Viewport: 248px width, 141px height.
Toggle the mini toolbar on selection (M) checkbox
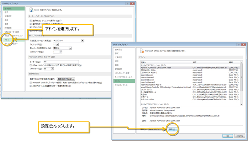[x=31, y=21]
